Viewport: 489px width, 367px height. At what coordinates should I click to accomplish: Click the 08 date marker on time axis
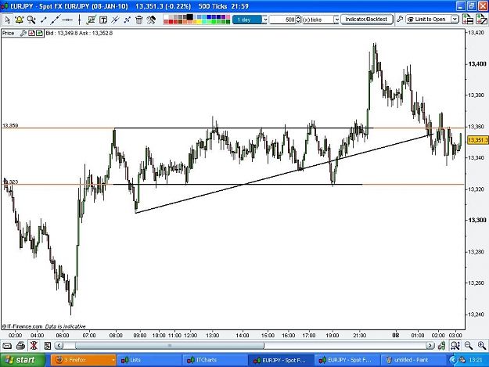point(395,335)
